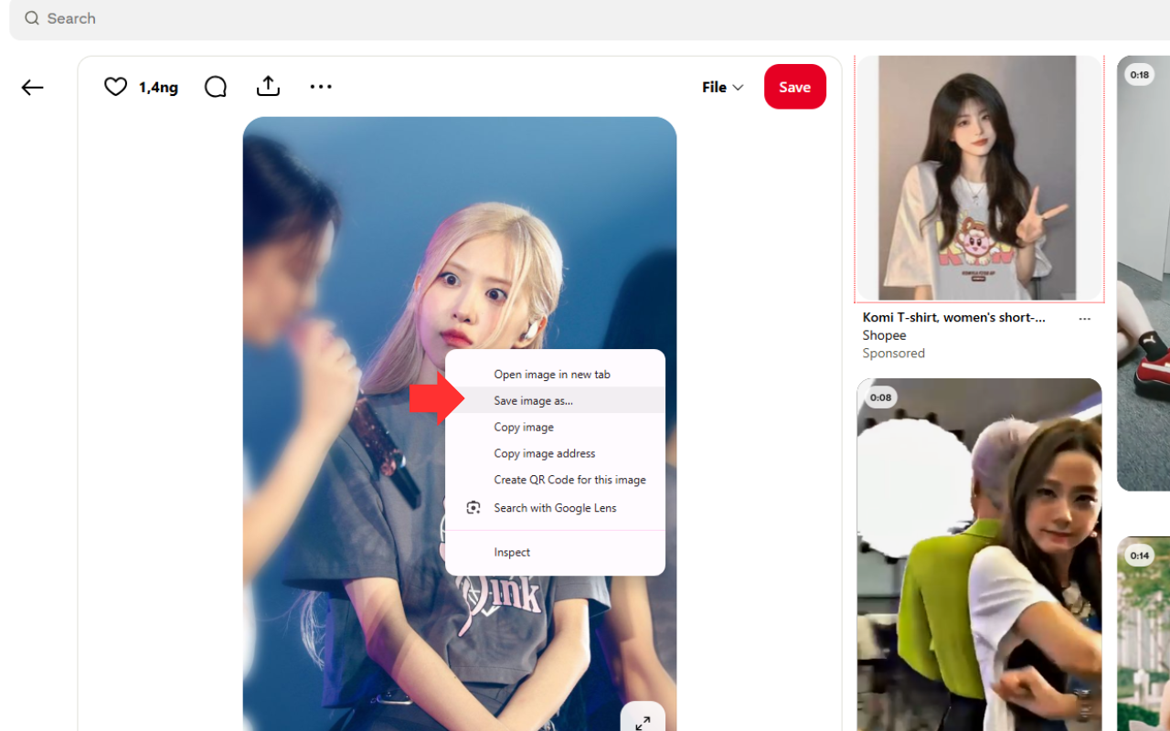1170x731 pixels.
Task: Open the Komi T-shirt sponsored image
Action: click(x=979, y=178)
